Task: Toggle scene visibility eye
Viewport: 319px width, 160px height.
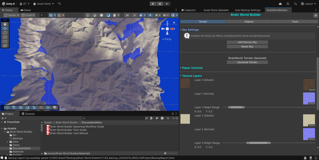Action: point(150,15)
